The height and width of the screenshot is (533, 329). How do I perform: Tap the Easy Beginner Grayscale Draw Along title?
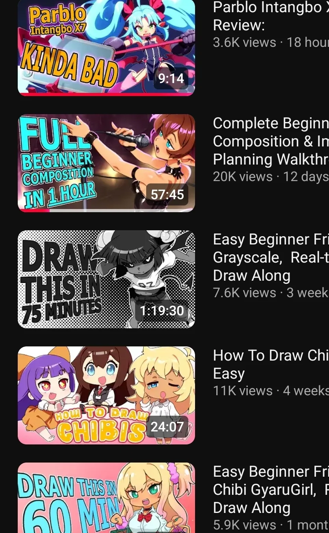click(x=271, y=257)
